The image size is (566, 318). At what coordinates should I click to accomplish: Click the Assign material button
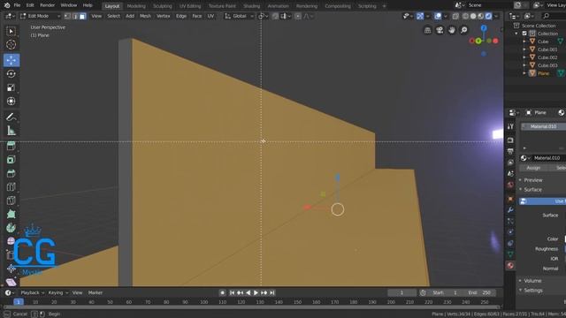[x=533, y=168]
